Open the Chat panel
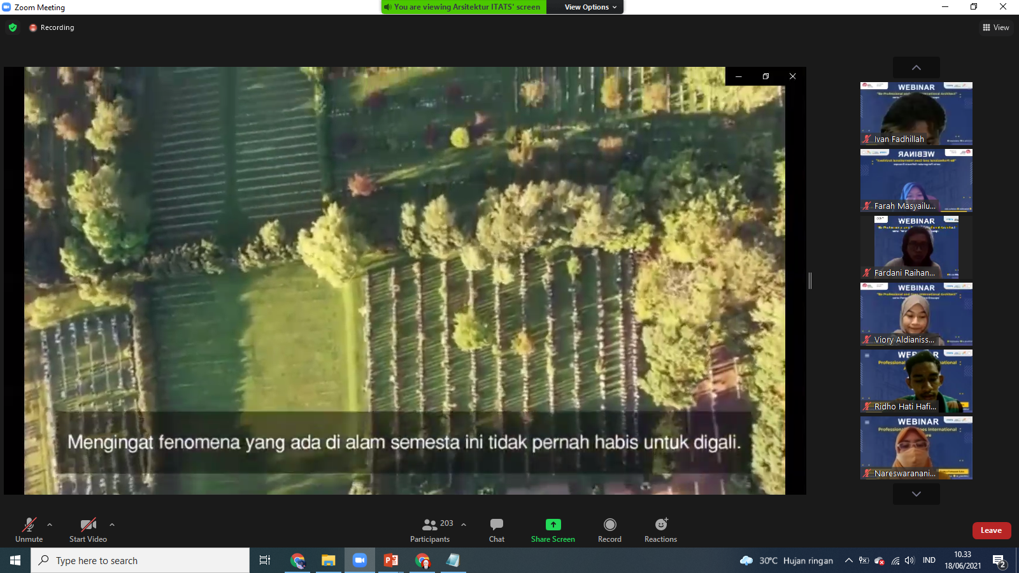 pyautogui.click(x=496, y=530)
